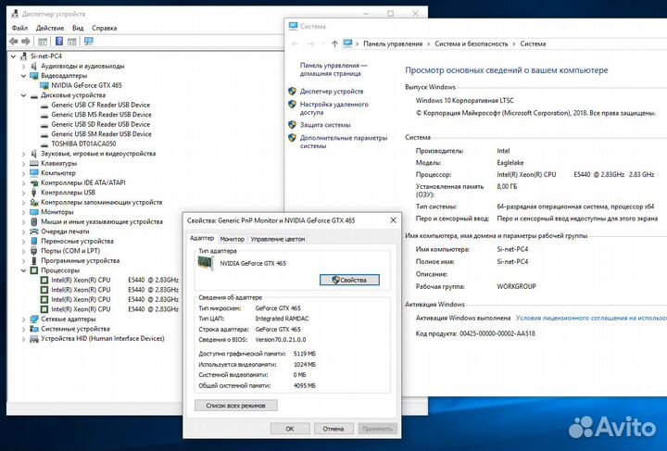
Task: Click Система и безопасность in the breadcrumb
Action: 472,44
